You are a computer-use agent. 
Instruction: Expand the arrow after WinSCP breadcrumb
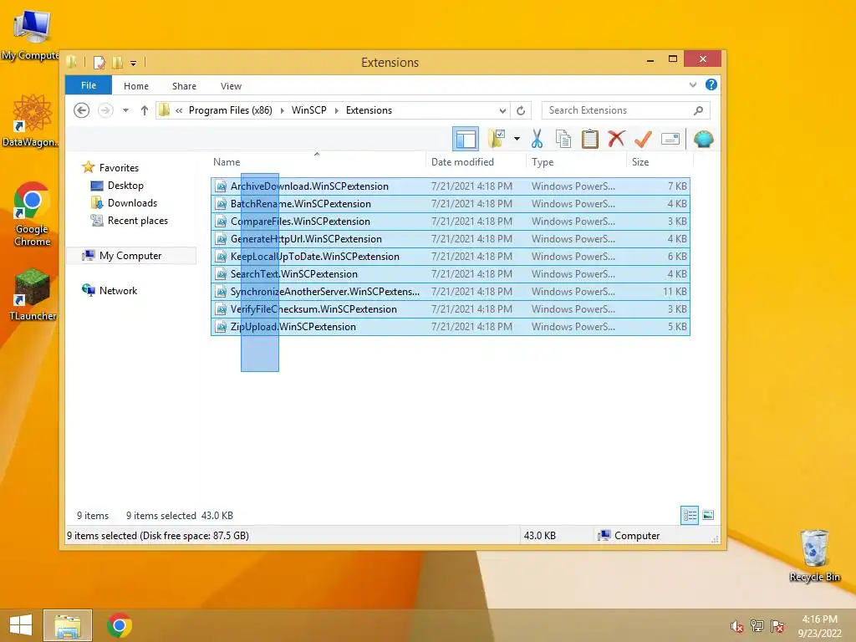(x=336, y=110)
